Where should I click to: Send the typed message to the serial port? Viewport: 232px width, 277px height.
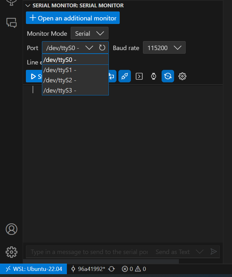coord(214,252)
